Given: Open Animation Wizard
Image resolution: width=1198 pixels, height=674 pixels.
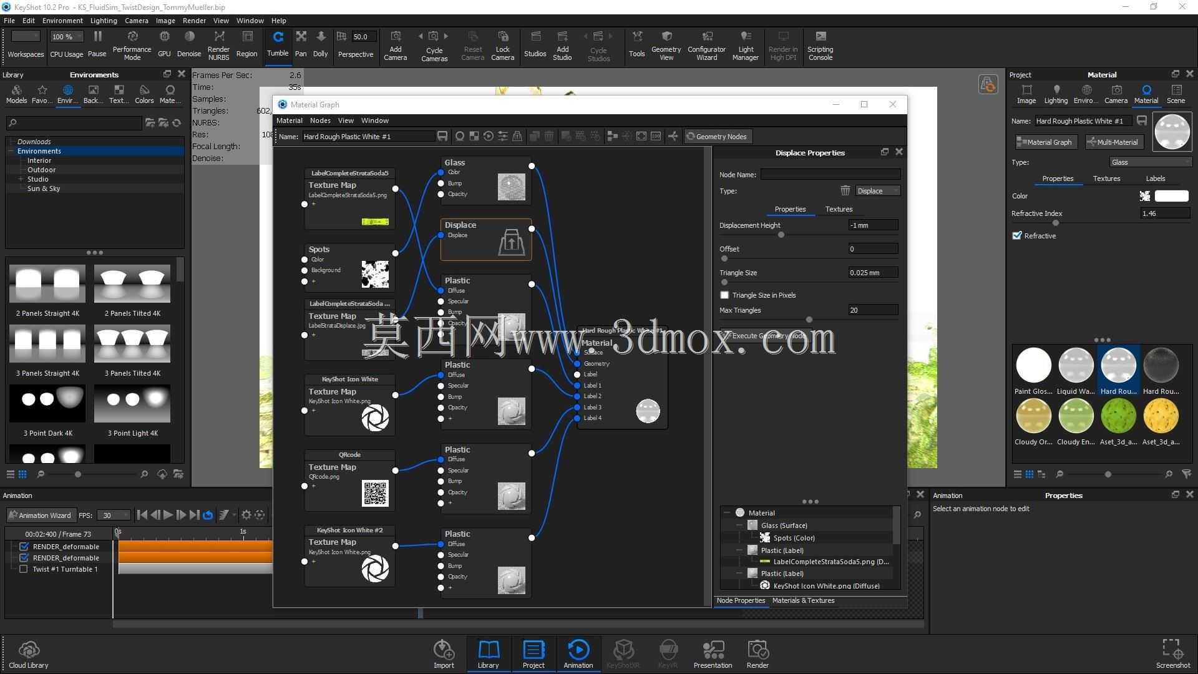Looking at the screenshot, I should [x=40, y=515].
